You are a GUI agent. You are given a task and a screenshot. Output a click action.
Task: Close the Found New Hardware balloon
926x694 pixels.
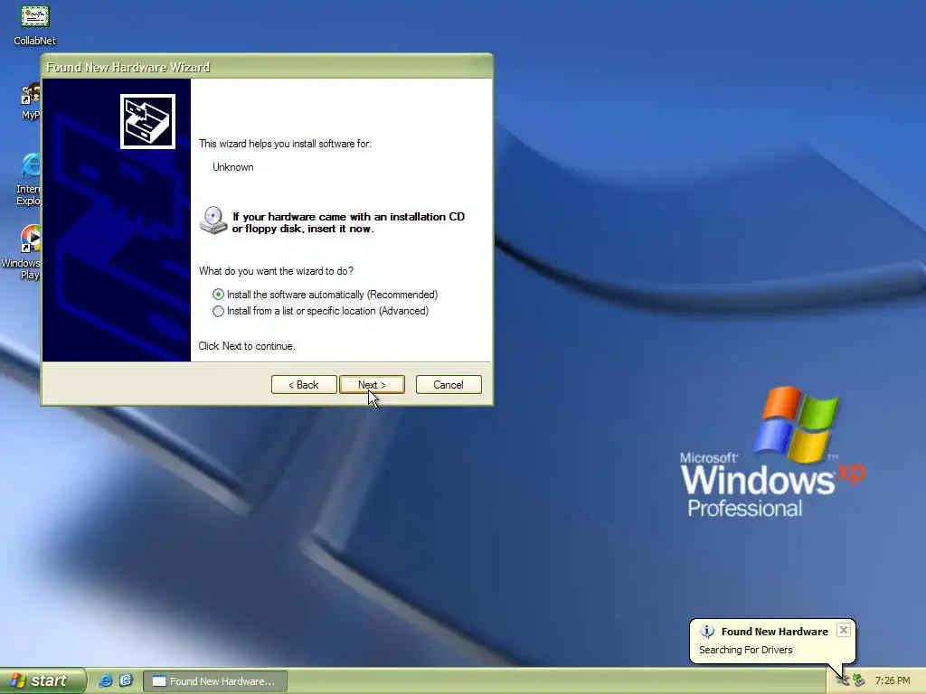(x=844, y=630)
